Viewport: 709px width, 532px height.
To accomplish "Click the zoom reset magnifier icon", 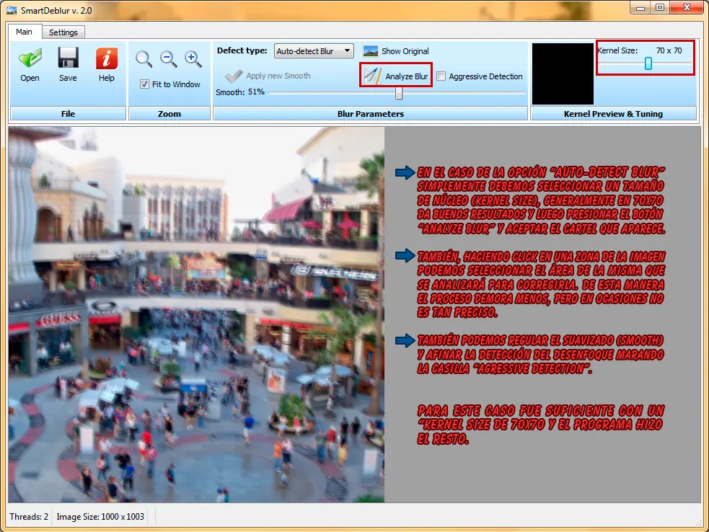I will [x=144, y=59].
